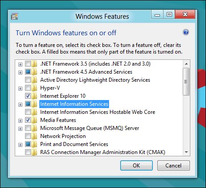This screenshot has height=188, width=206.
Task: Click the blue help question mark icon
Action: (186, 32)
